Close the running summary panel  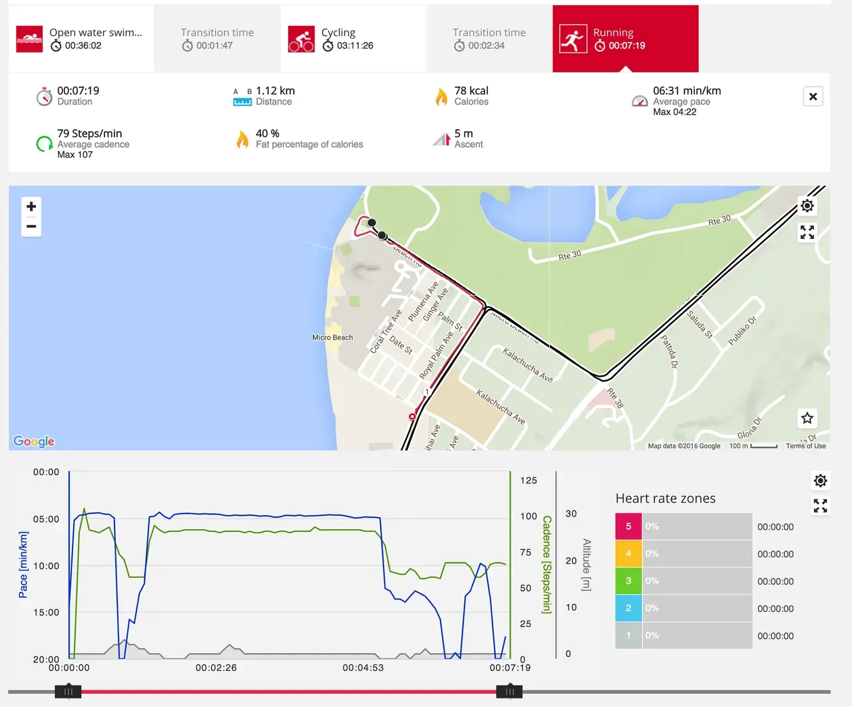[x=813, y=97]
